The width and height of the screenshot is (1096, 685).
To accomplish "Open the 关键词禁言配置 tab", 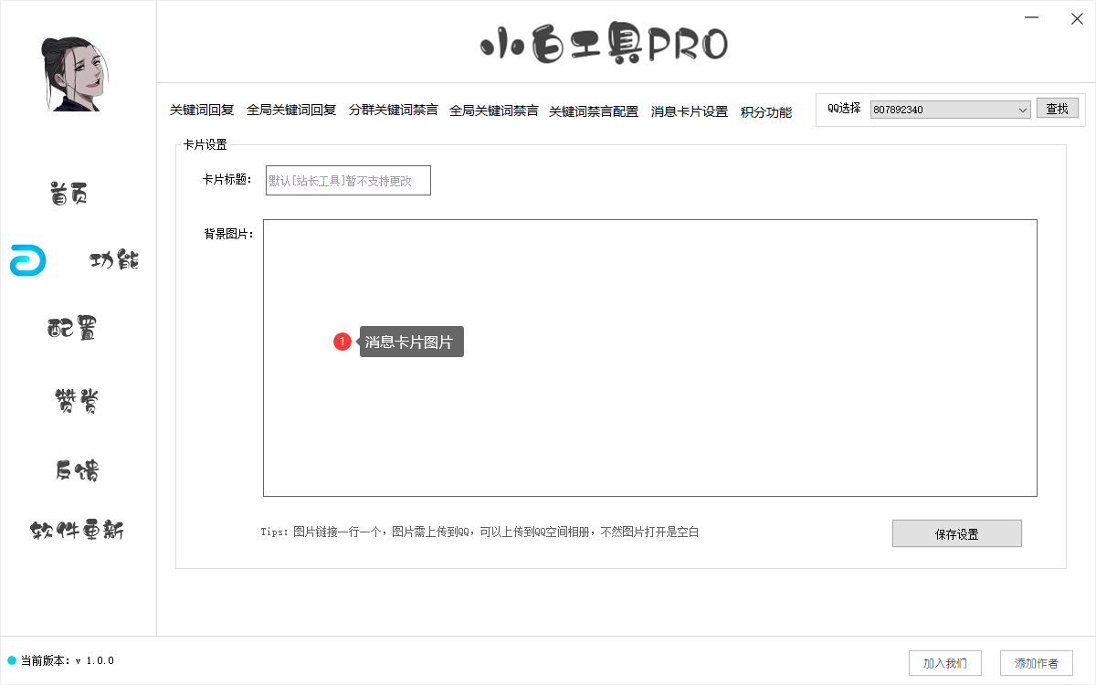I will click(593, 111).
